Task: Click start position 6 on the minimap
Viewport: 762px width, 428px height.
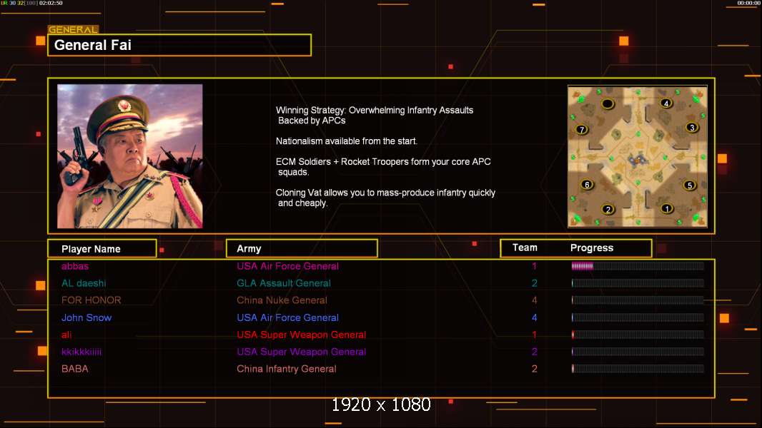Action: 587,185
